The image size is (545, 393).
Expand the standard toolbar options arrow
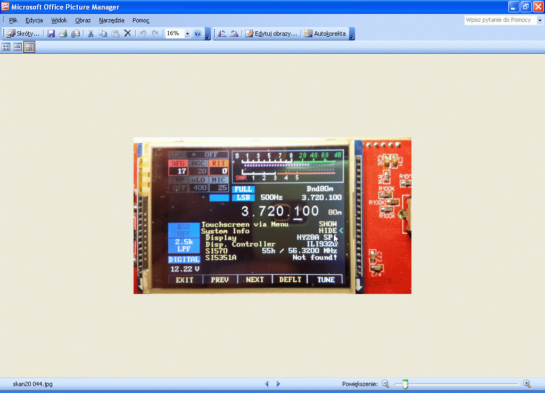(208, 35)
